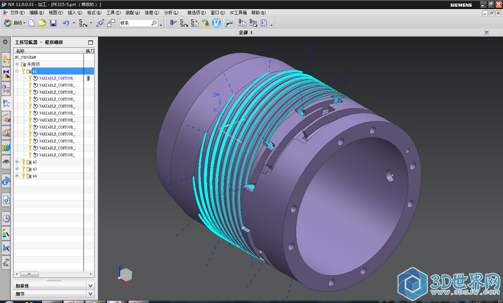Click the blue V simulation icon
The width and height of the screenshot is (503, 303).
(x=217, y=23)
